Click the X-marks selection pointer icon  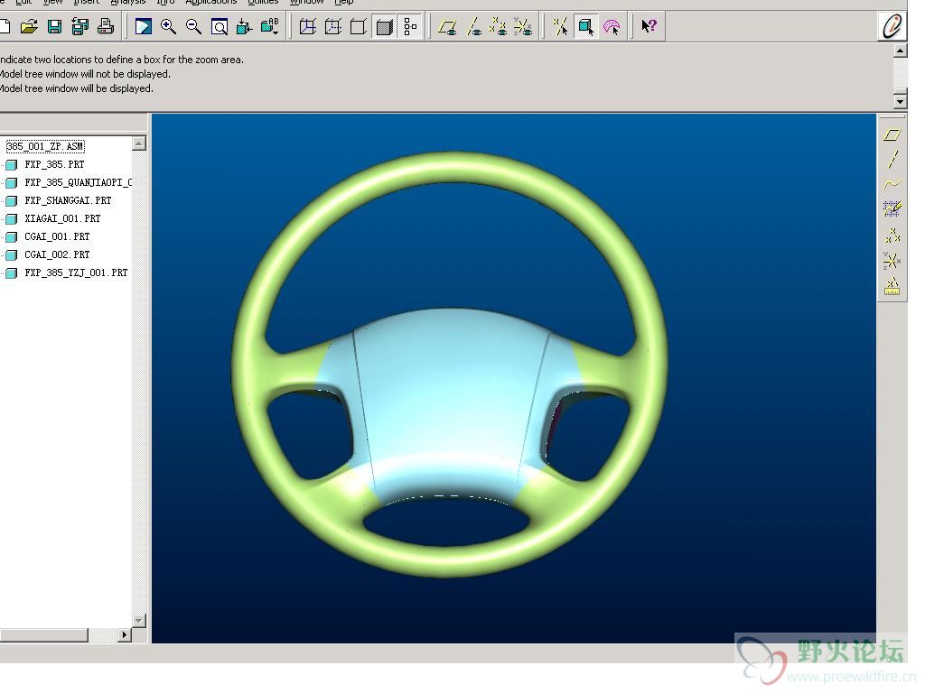[560, 26]
